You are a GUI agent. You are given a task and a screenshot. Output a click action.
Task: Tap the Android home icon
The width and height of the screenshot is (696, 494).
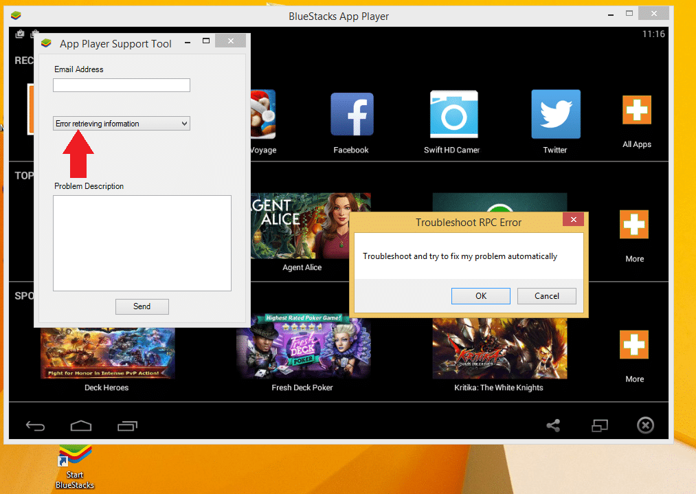[x=81, y=426]
